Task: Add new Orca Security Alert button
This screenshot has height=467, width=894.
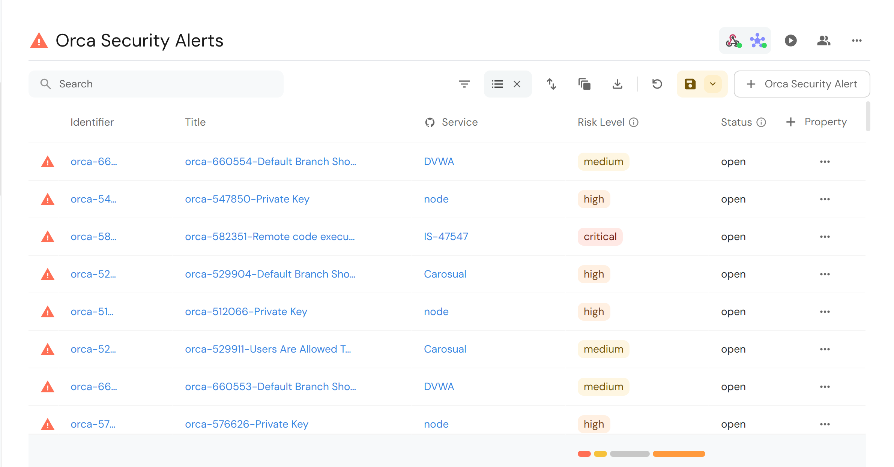Action: (x=802, y=84)
